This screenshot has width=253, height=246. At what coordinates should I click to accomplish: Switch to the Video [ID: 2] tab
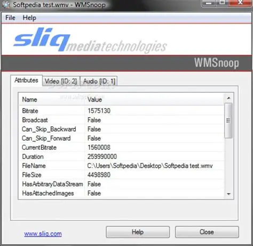(61, 81)
